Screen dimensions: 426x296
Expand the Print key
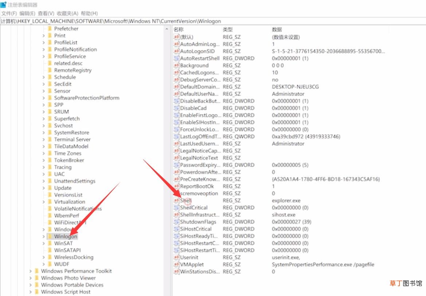click(44, 36)
